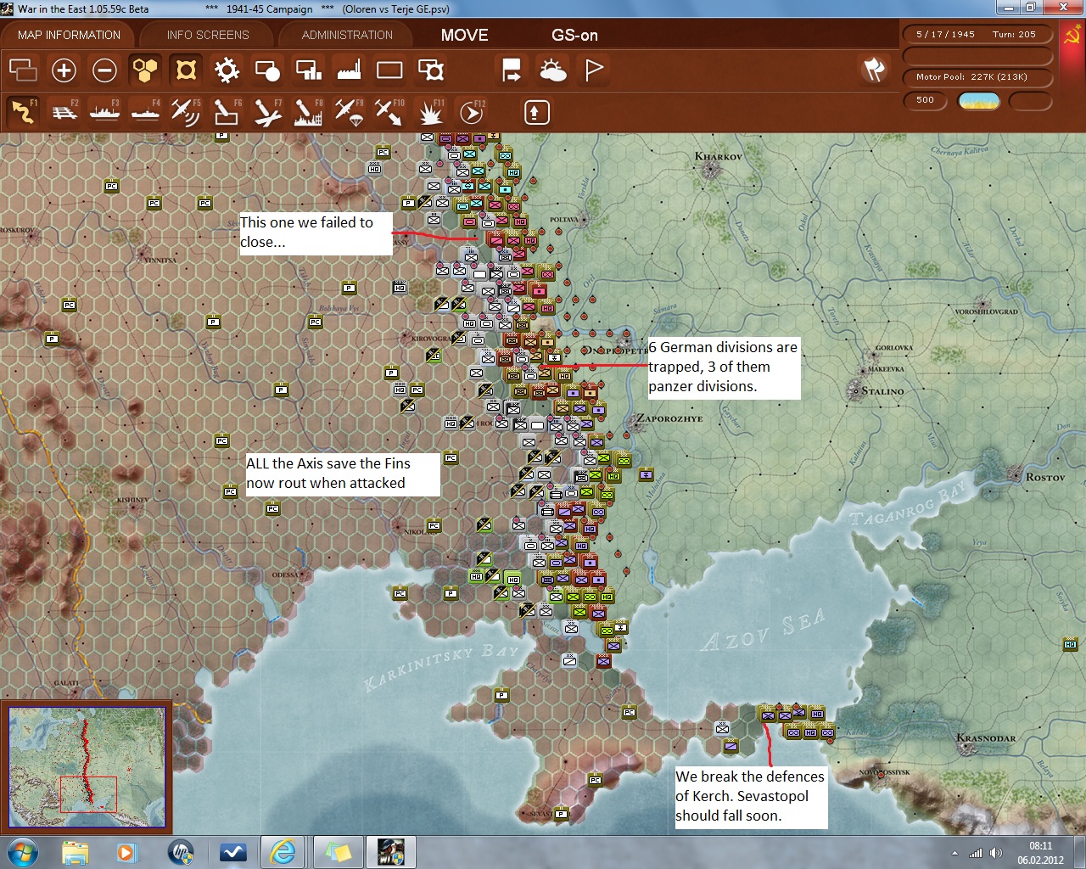Open Internet Explorer from the taskbar
The image size is (1086, 869).
point(283,851)
